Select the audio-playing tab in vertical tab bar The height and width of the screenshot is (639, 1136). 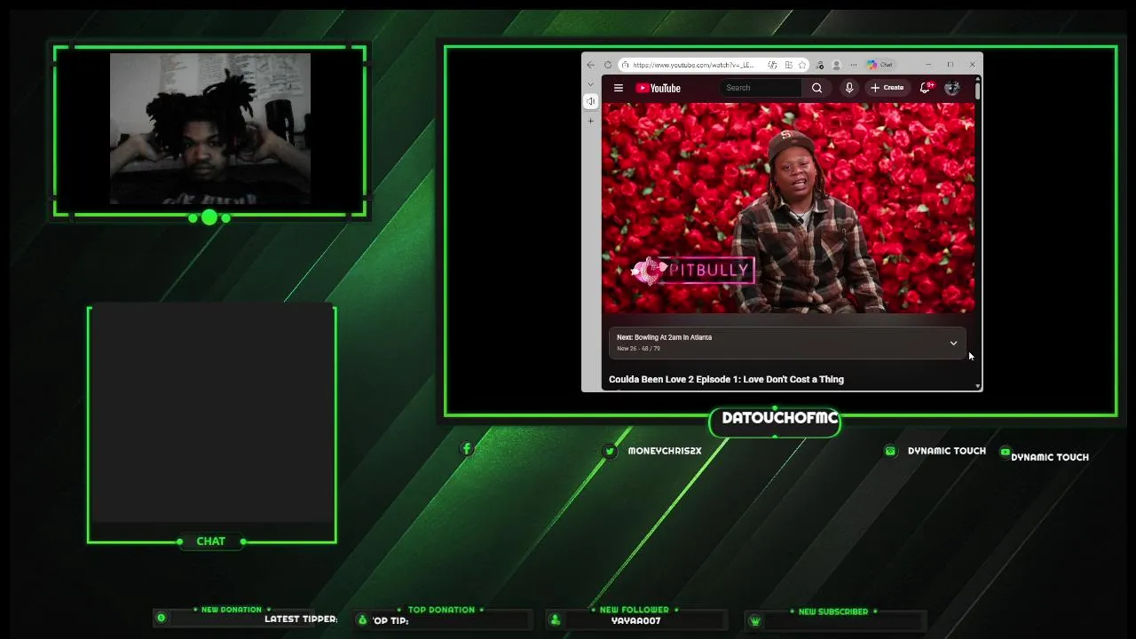[591, 102]
